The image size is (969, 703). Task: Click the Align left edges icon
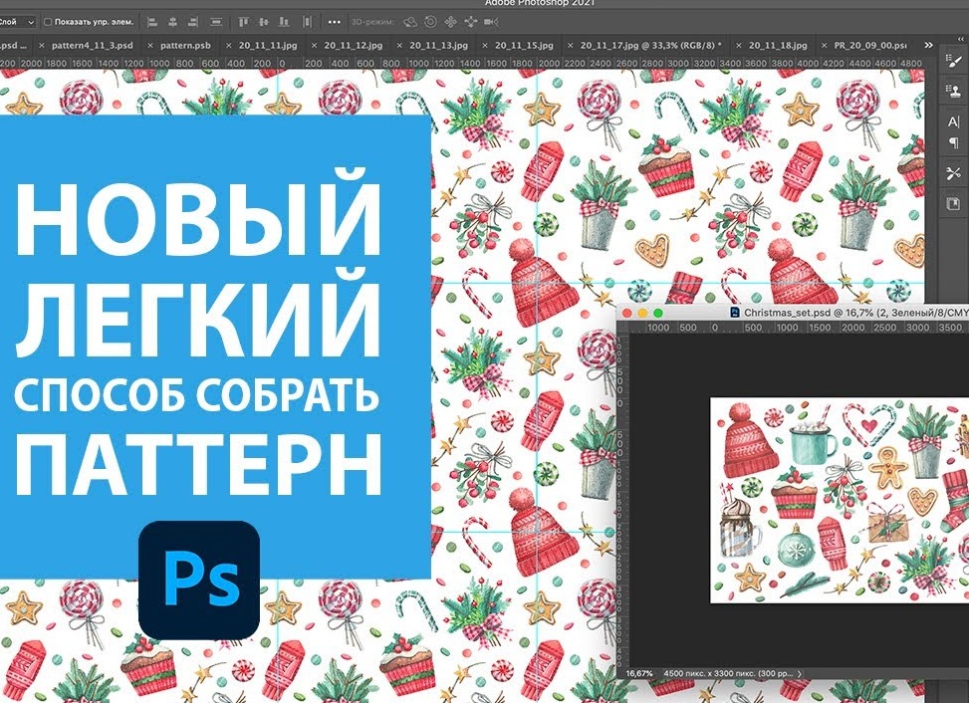[x=152, y=22]
